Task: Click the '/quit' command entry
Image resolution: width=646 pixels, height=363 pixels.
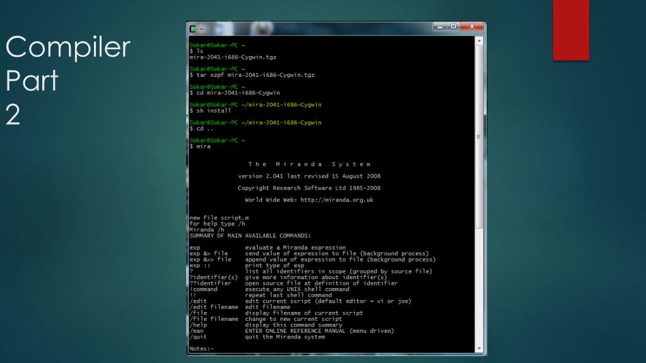Action: [x=198, y=337]
